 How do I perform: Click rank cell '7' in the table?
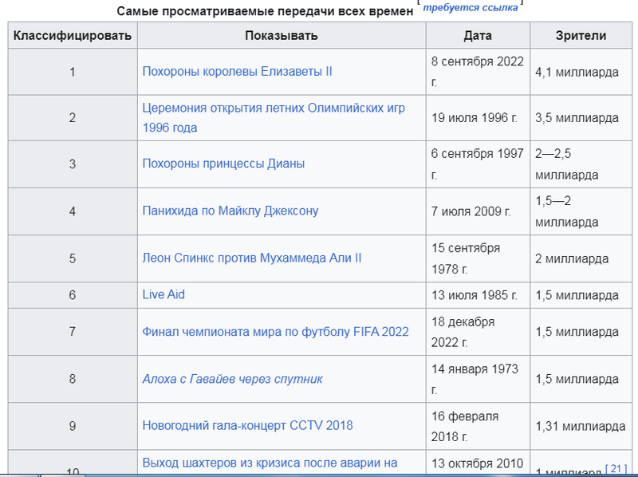coord(73,332)
